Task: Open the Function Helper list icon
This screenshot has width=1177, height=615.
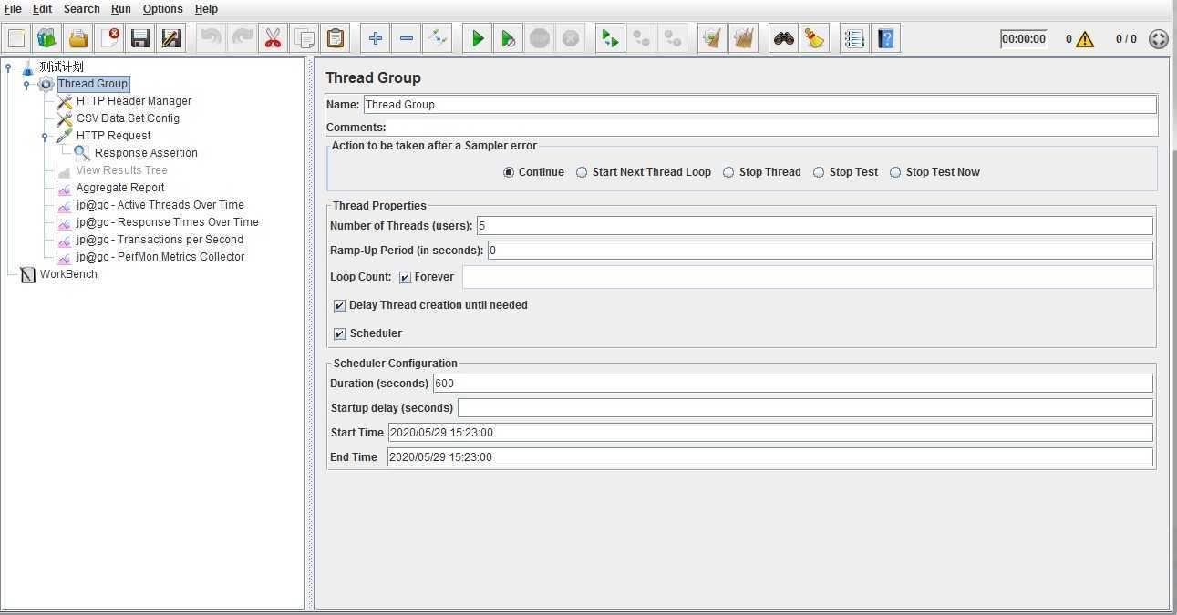Action: pyautogui.click(x=854, y=38)
